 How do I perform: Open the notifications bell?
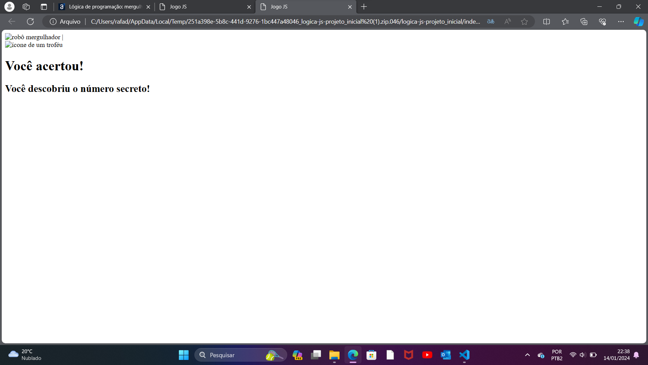point(636,355)
